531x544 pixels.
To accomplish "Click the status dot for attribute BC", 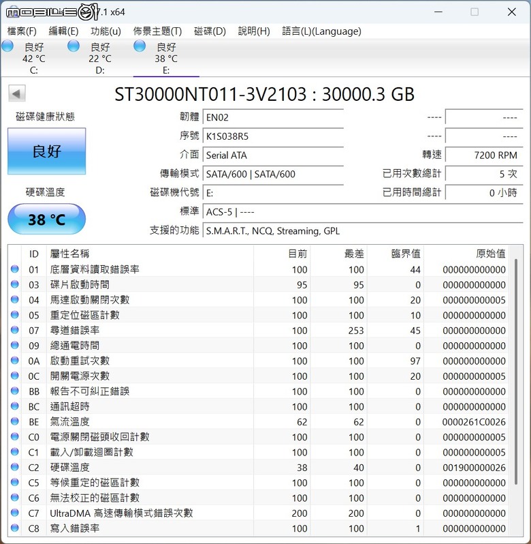I will point(14,406).
